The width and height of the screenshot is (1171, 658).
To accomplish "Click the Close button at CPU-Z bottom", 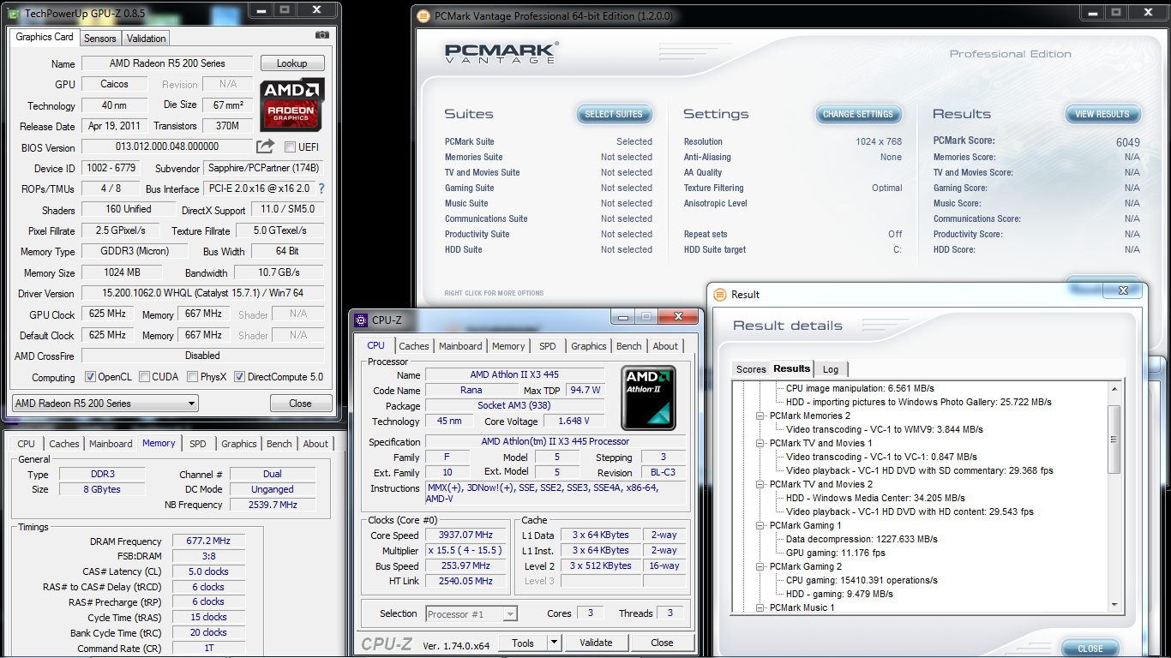I will (662, 643).
